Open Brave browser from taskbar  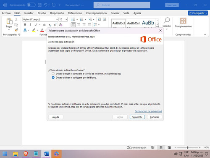pyautogui.click(x=26, y=154)
